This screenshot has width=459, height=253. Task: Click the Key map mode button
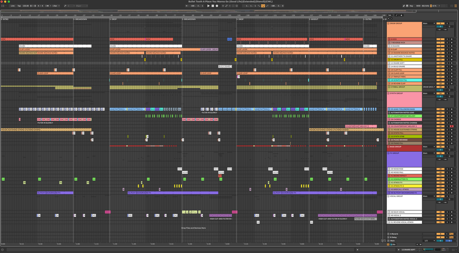(x=411, y=6)
